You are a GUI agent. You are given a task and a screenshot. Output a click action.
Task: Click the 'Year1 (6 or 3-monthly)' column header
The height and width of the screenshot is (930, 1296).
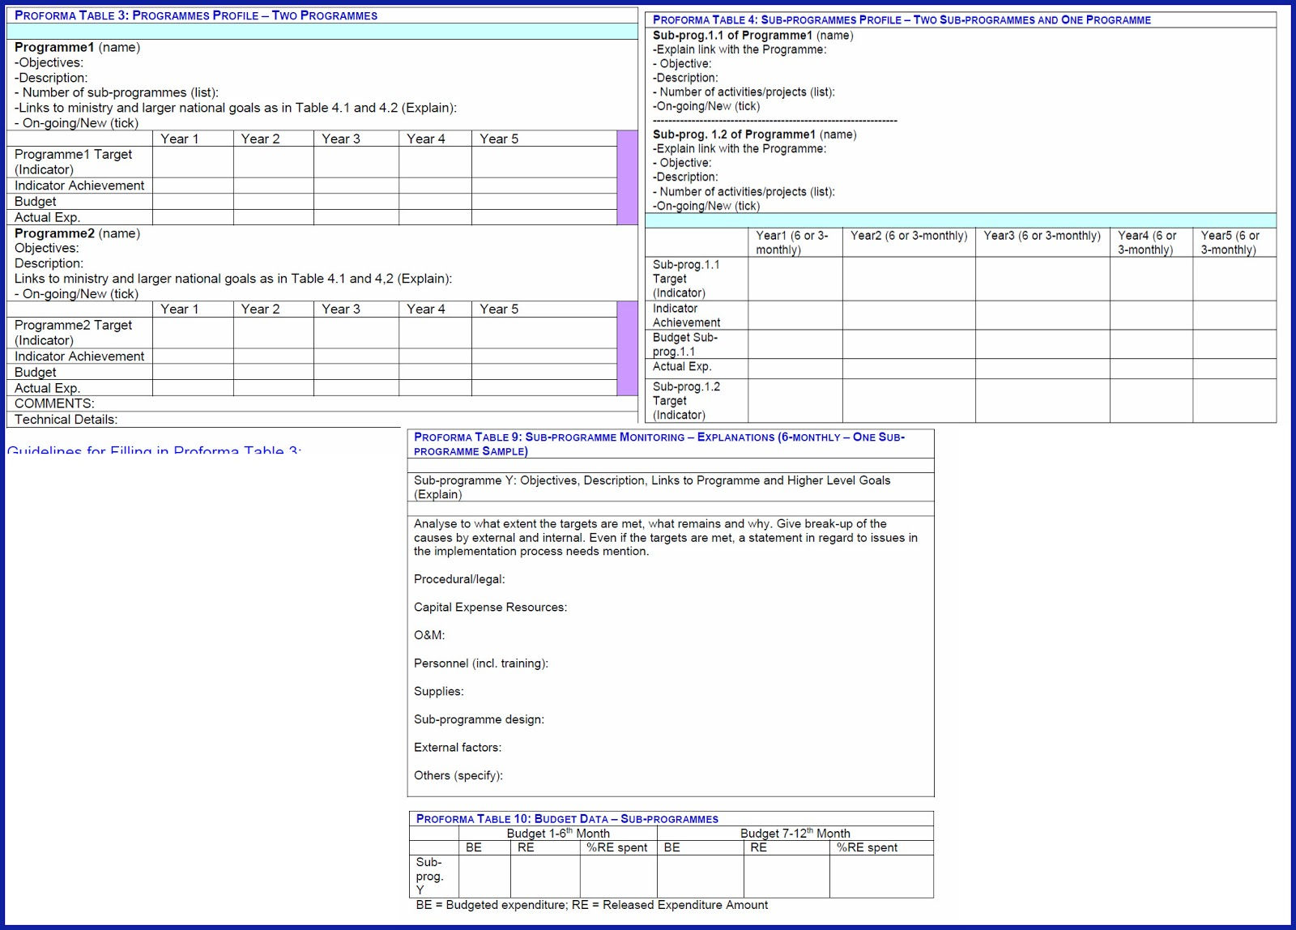(795, 242)
